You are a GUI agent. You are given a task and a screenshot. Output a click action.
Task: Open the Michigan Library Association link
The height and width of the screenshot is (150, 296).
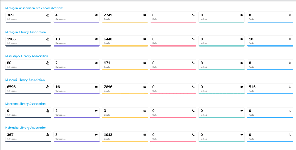[25, 32]
